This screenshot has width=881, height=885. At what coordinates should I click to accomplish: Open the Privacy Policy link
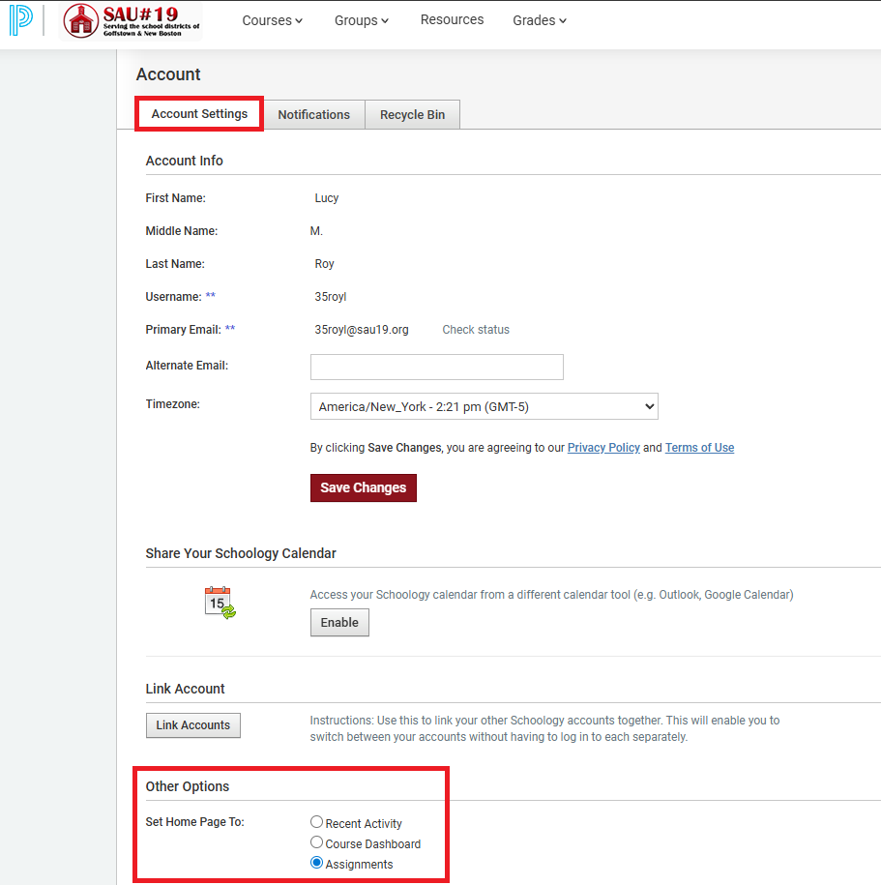click(x=603, y=448)
